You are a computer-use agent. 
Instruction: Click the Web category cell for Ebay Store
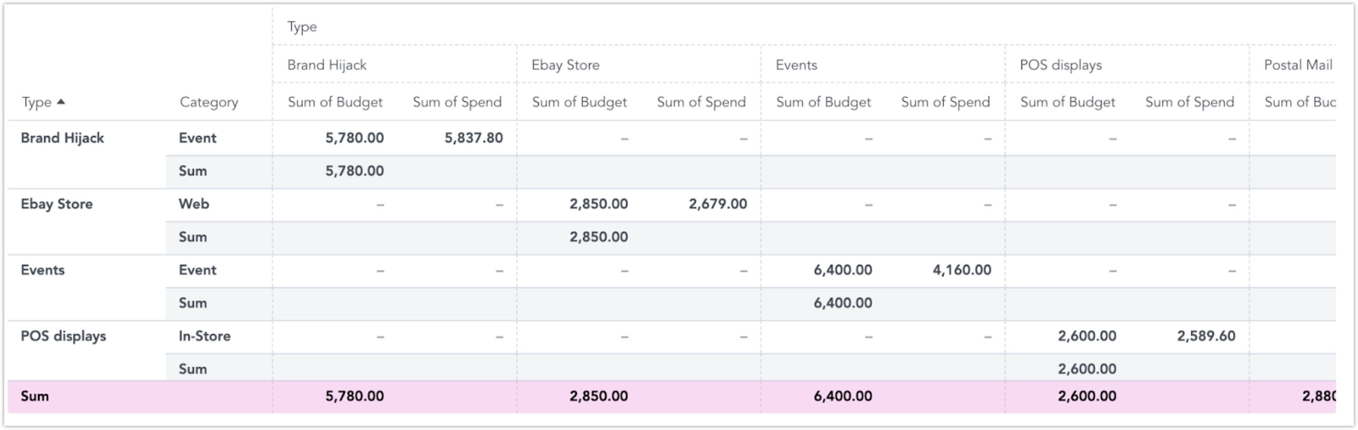coord(194,204)
